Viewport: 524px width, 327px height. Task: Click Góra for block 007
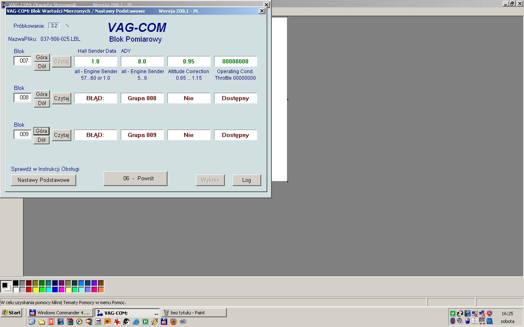pos(42,58)
